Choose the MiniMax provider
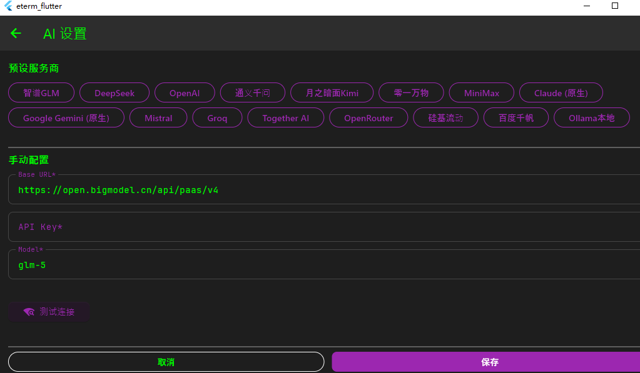640x373 pixels. (x=481, y=92)
